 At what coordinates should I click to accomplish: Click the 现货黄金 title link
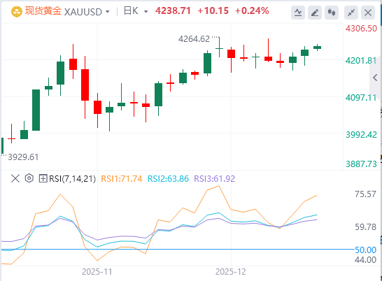pyautogui.click(x=43, y=11)
